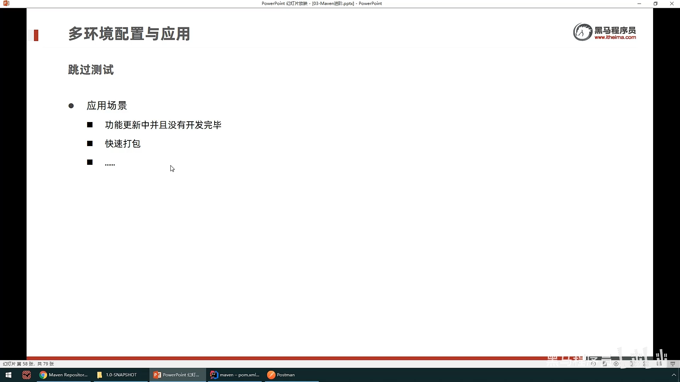Show hidden system tray icons chevron
Screen dimensions: 680x382
click(674, 375)
